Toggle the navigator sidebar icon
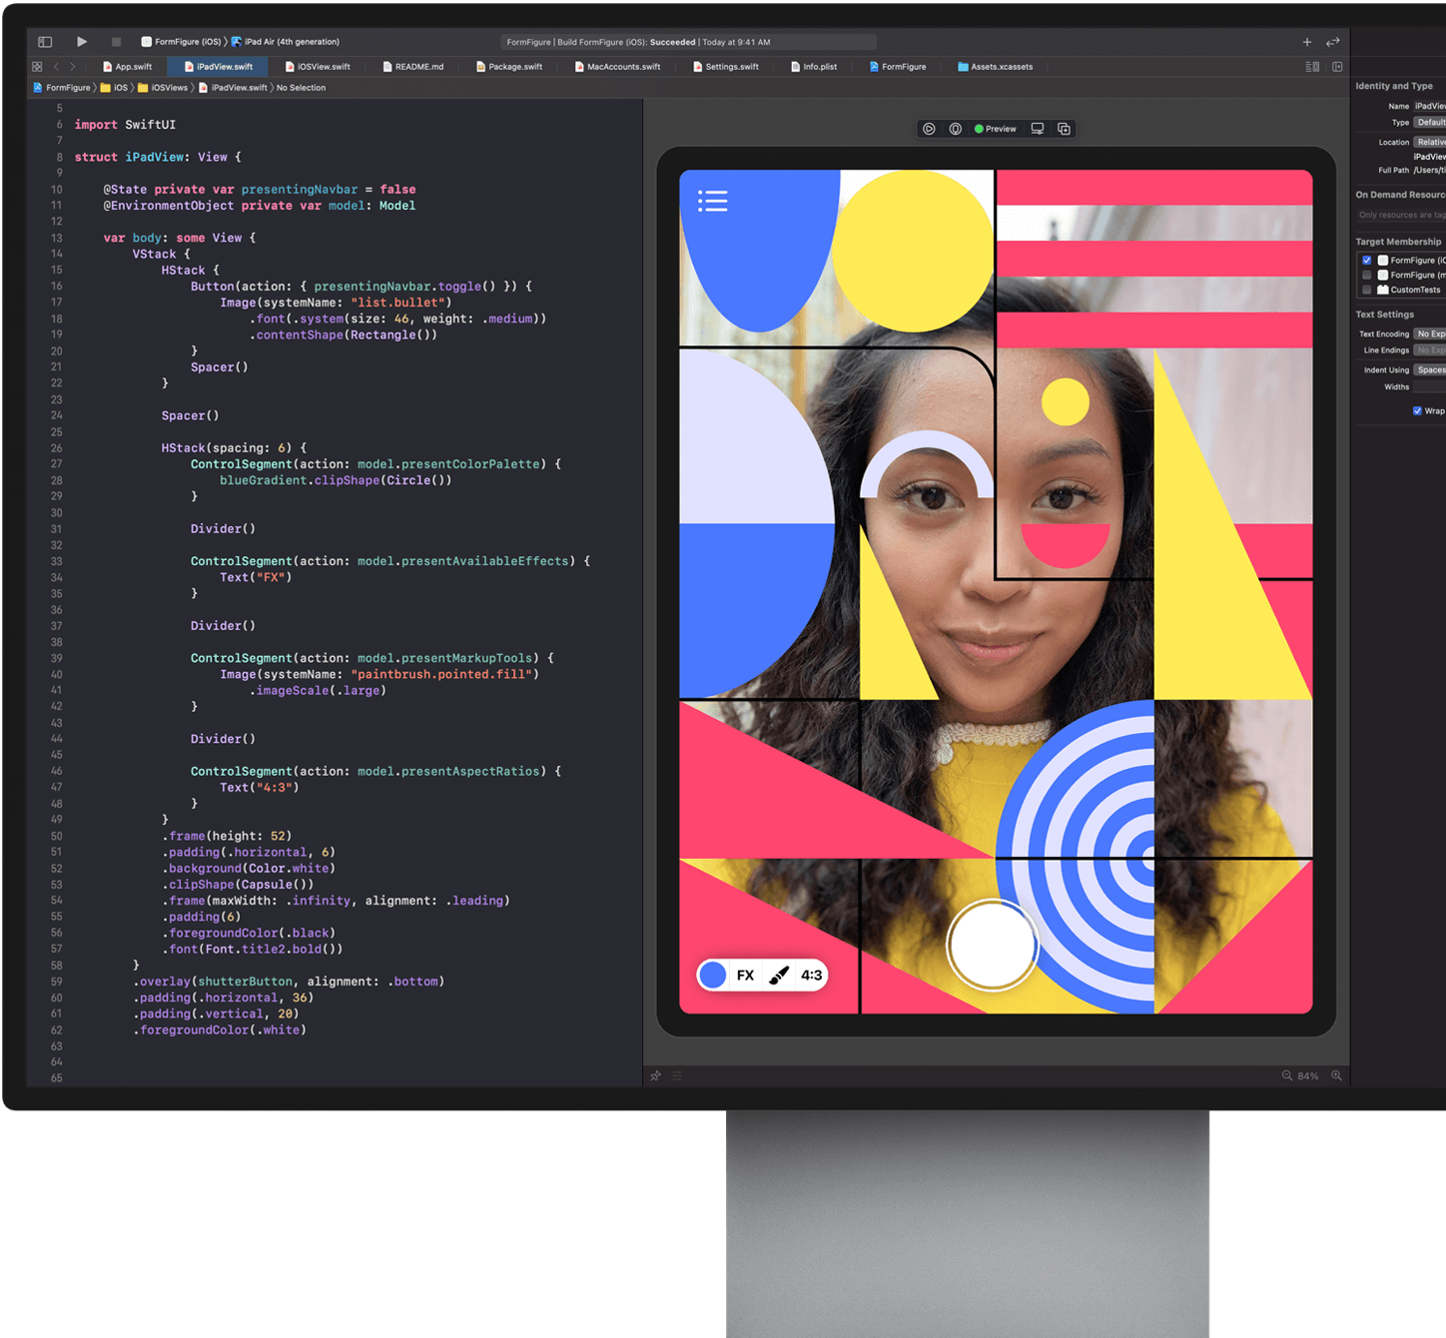Screen dimensions: 1446x1338 pos(45,42)
